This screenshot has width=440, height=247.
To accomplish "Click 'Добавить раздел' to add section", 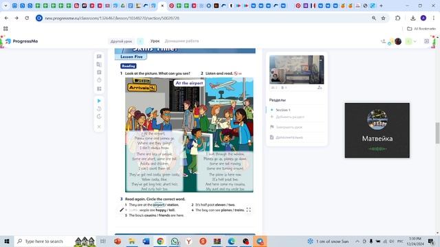I will click(290, 117).
